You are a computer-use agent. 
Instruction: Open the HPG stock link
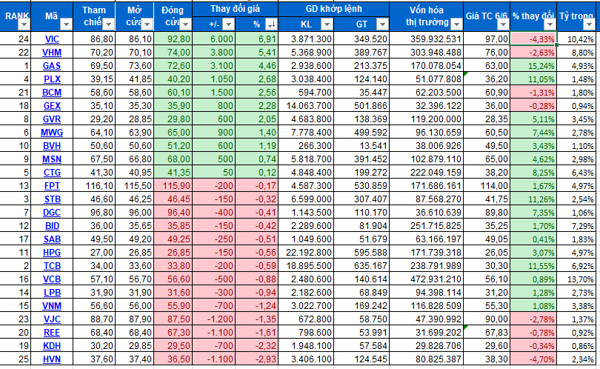coord(52,253)
